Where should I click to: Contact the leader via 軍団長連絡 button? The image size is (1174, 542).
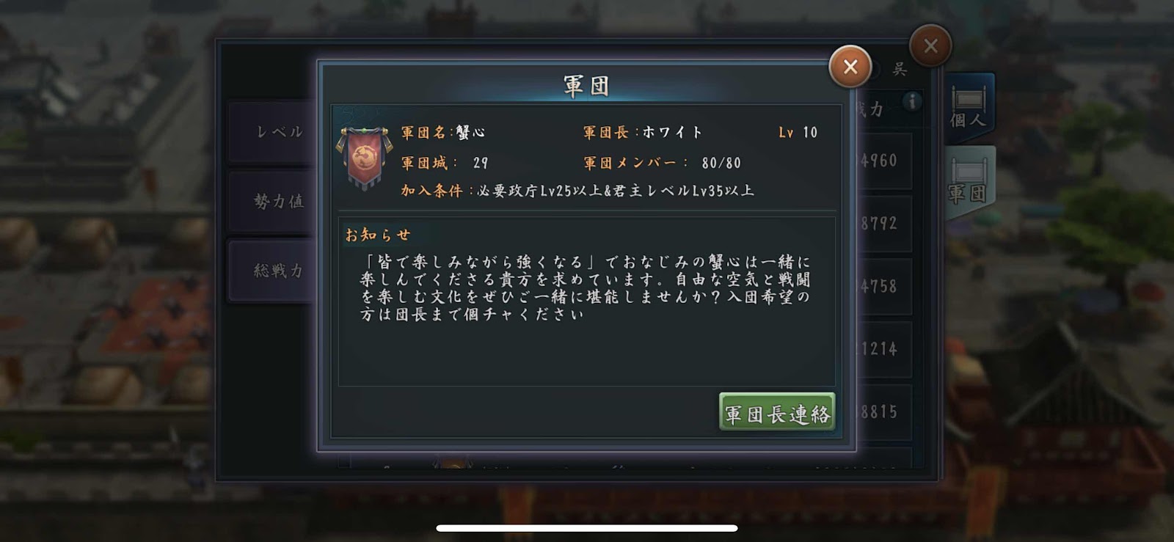(x=777, y=414)
